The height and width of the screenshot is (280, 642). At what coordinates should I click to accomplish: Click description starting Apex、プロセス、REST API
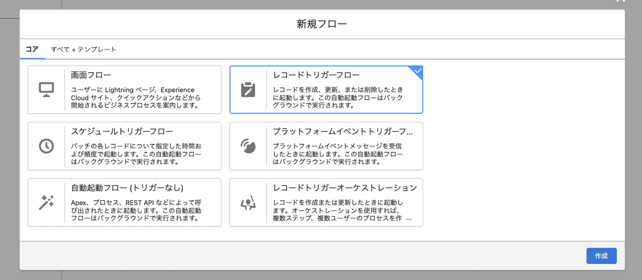point(136,211)
